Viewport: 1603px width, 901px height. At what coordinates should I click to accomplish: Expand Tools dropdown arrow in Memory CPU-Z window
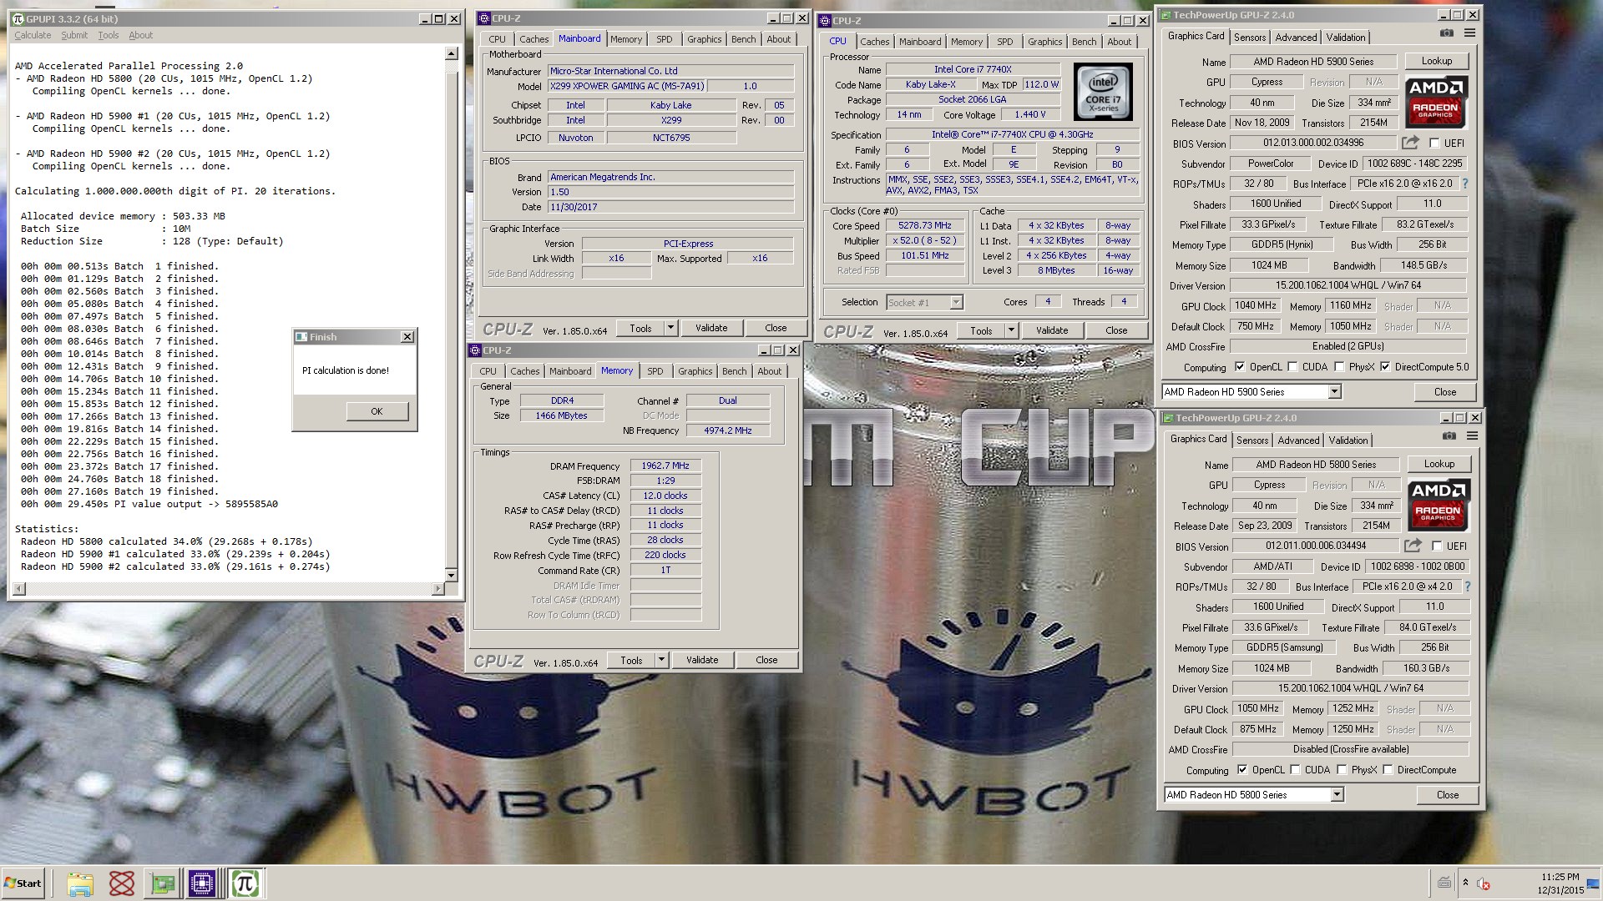click(661, 660)
